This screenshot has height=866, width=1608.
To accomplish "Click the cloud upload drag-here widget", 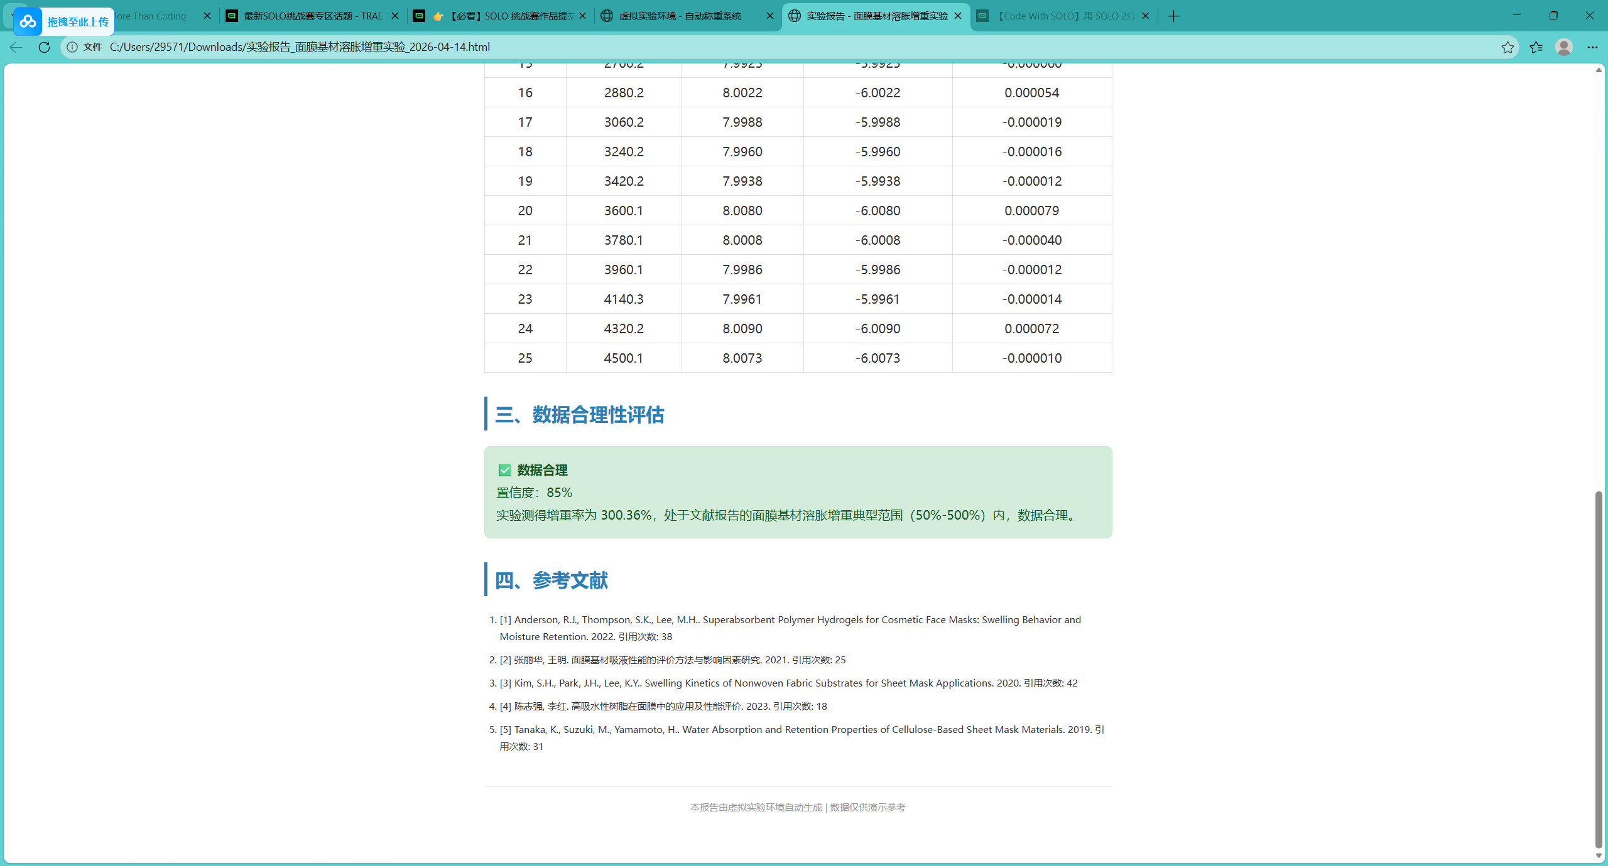I will pos(64,22).
